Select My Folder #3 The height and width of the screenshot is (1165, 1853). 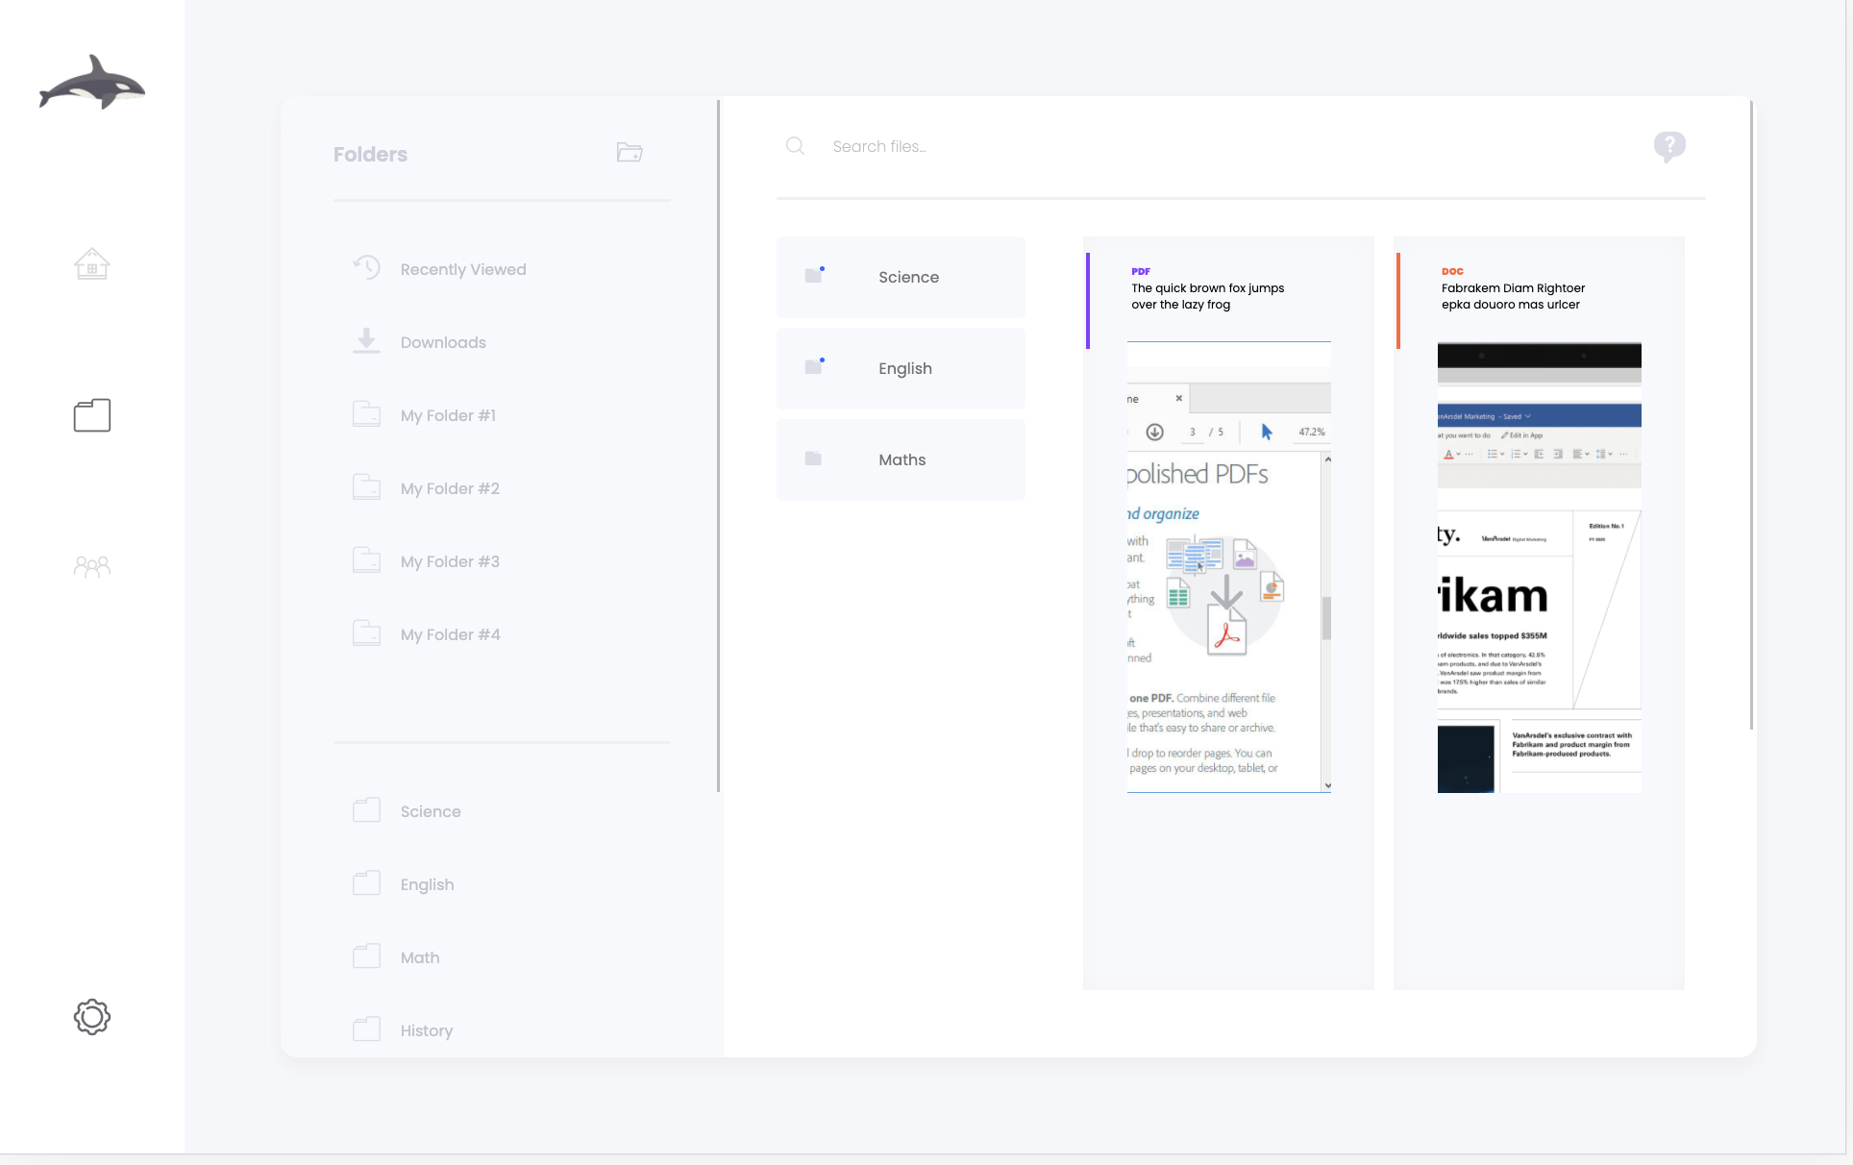[x=449, y=561]
